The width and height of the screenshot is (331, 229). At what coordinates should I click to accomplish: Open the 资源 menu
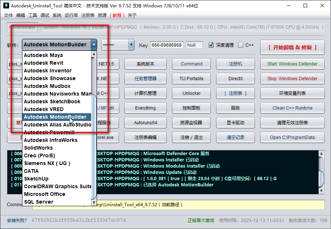[x=102, y=15]
